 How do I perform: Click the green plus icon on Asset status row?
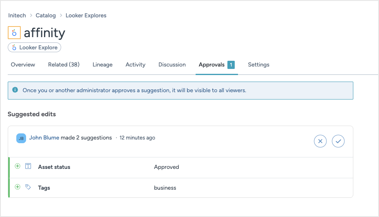click(x=18, y=166)
